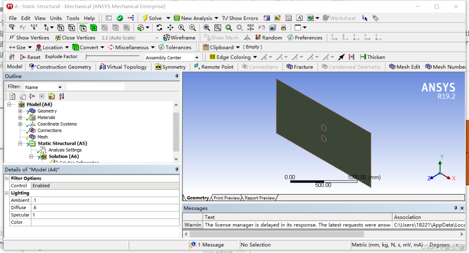The height and width of the screenshot is (253, 469).
Task: Click the Explode Factor slider
Action: coord(113,57)
